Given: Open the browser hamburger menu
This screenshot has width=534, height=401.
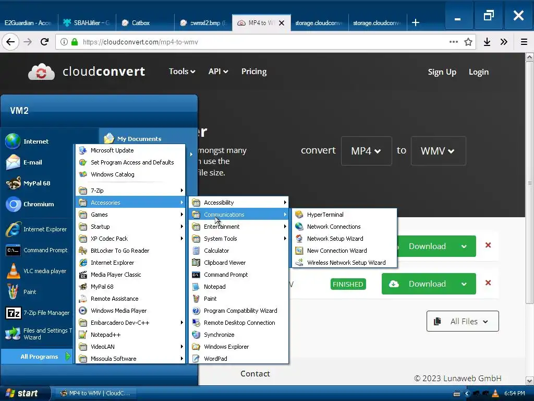Looking at the screenshot, I should click(524, 42).
